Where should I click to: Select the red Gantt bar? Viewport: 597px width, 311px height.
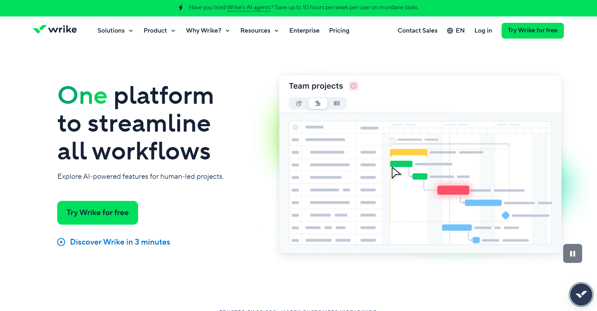tap(453, 190)
